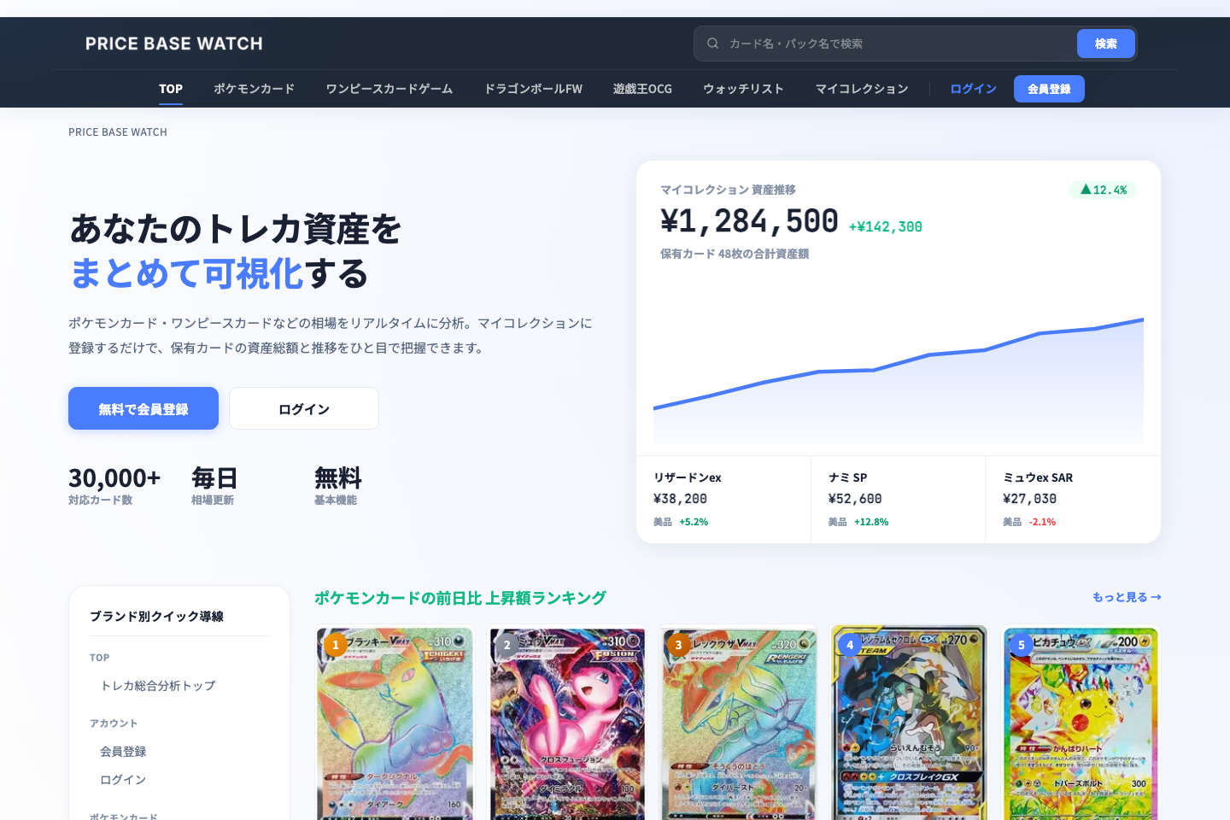Click the green 12.4% increase badge
The width and height of the screenshot is (1230, 820).
pos(1103,190)
